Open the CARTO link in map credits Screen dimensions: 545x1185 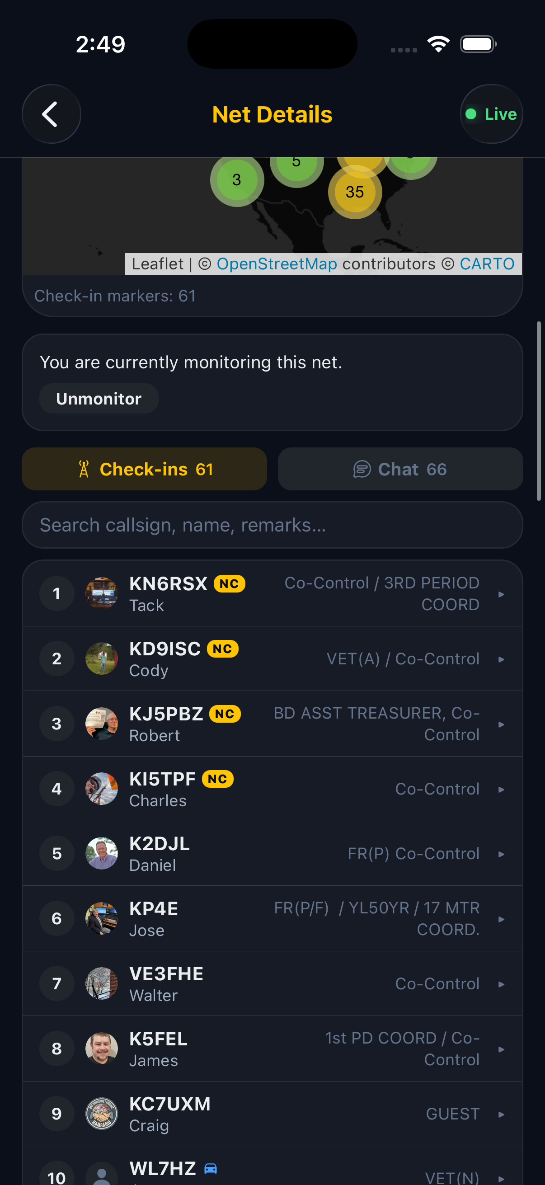(x=487, y=263)
